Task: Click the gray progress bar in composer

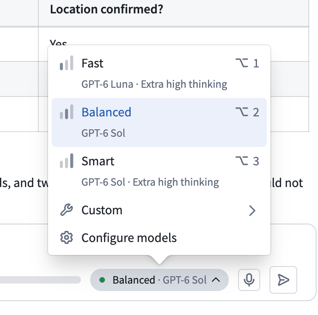Action: pos(40,280)
